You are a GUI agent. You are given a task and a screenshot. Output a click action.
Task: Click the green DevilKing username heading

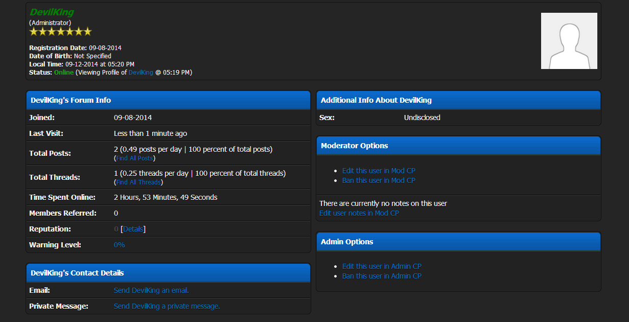coord(52,12)
